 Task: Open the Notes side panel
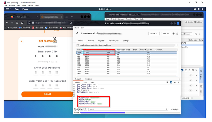(201, 90)
